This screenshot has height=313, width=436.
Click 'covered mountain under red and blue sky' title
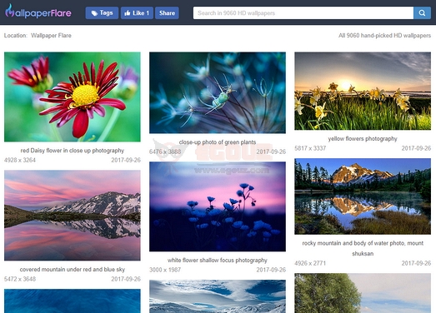point(73,270)
